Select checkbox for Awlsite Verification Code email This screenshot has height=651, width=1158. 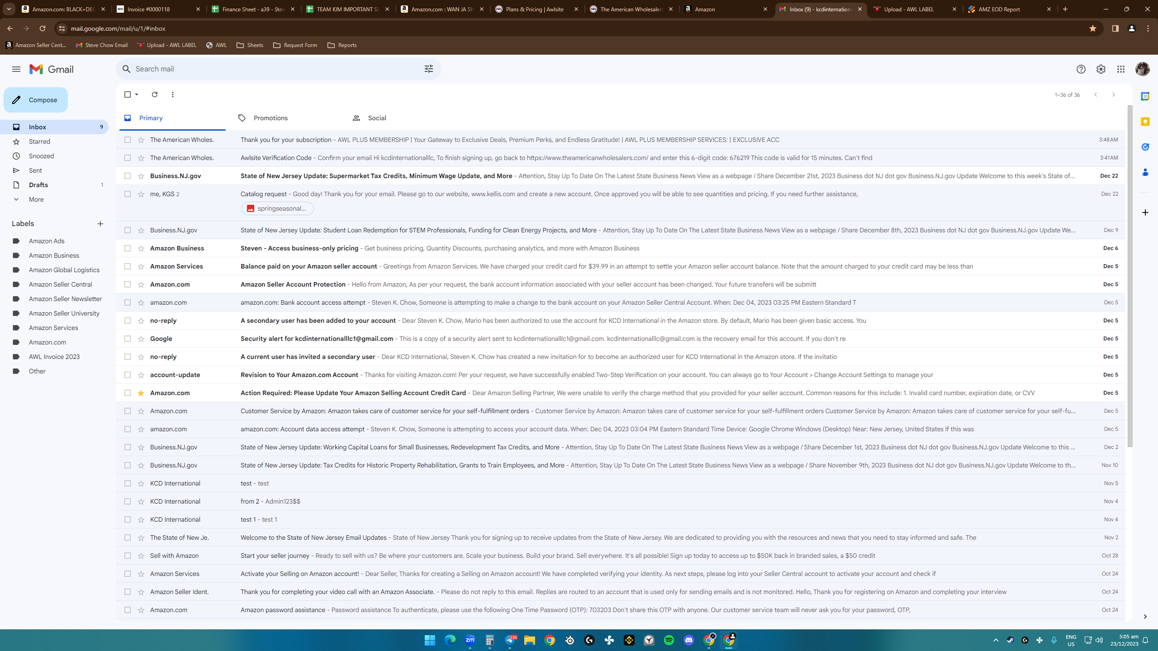[128, 158]
